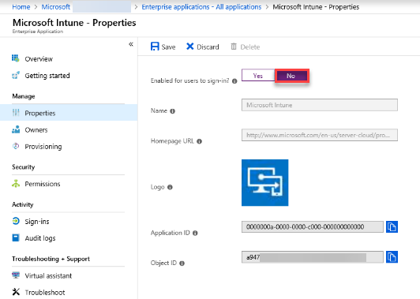Click the Homepage URL field
The image size is (420, 299).
pyautogui.click(x=320, y=135)
